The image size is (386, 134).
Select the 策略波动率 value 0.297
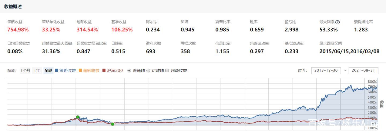[257, 51]
